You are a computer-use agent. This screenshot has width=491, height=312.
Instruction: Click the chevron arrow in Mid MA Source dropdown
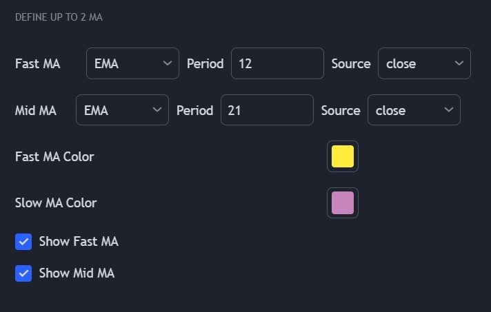tap(449, 110)
